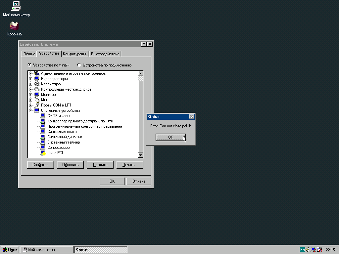Click the Пуск start button
The width and height of the screenshot is (339, 254).
(x=10, y=250)
